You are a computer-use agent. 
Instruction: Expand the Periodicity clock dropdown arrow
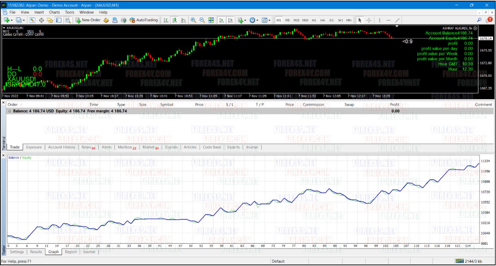coord(257,21)
